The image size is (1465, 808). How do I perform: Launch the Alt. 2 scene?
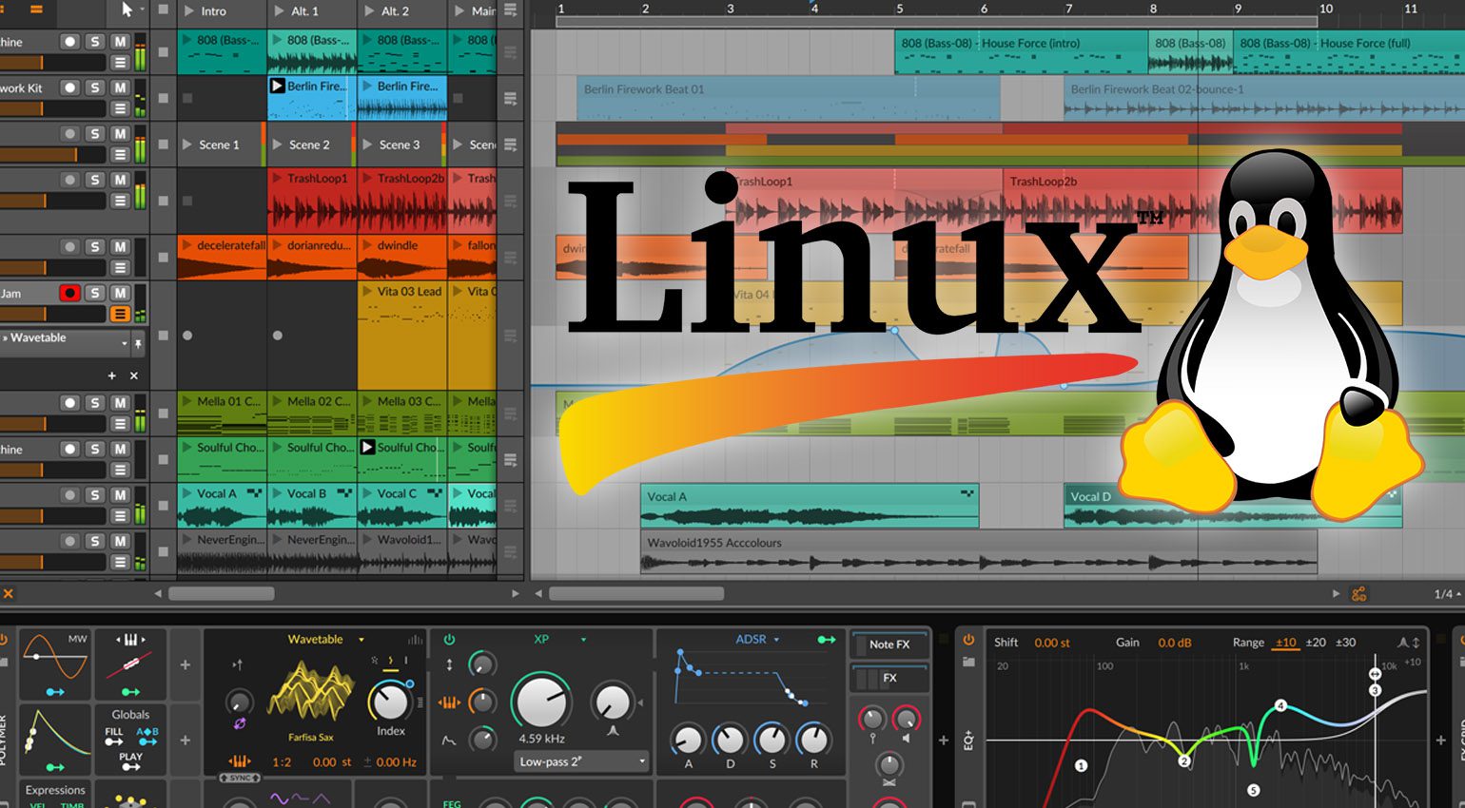tap(369, 11)
